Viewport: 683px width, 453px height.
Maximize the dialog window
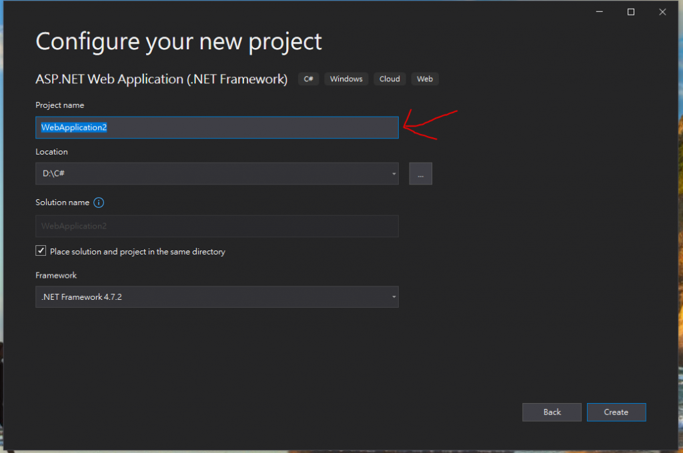(x=631, y=12)
